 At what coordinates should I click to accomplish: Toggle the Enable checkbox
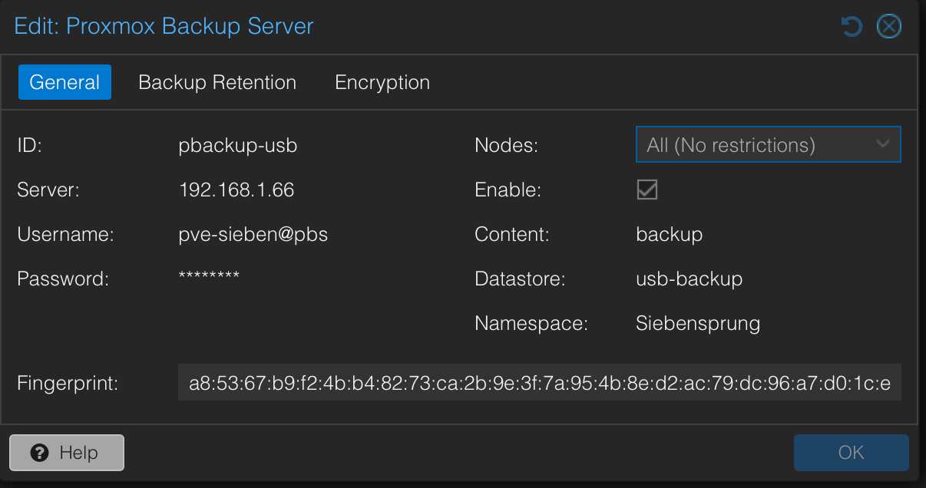click(x=647, y=190)
